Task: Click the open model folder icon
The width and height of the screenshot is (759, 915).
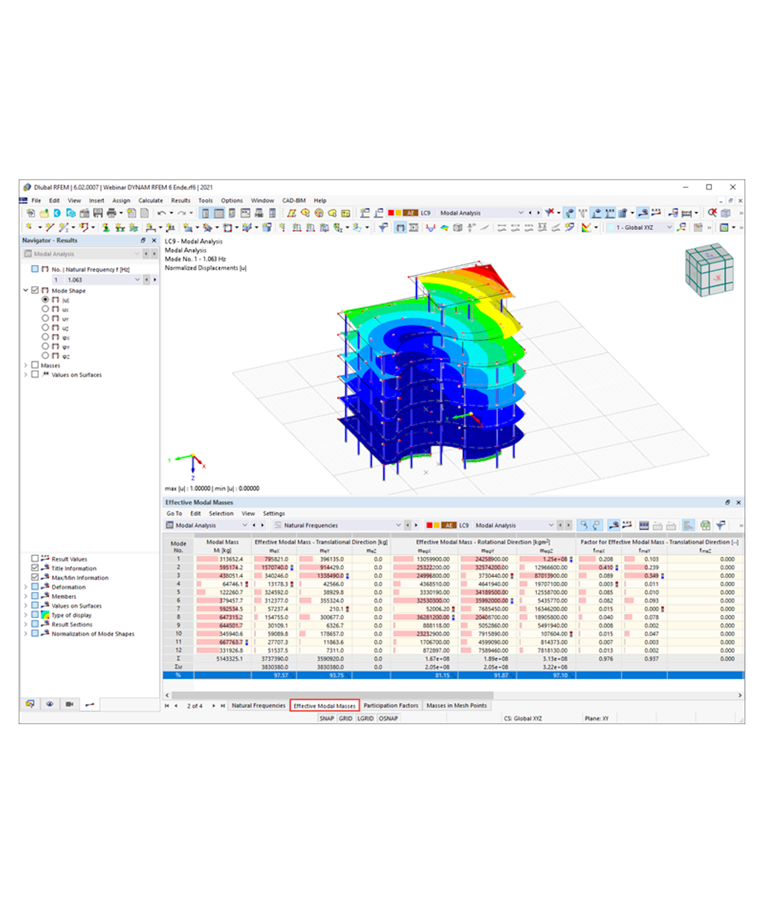Action: (x=44, y=213)
